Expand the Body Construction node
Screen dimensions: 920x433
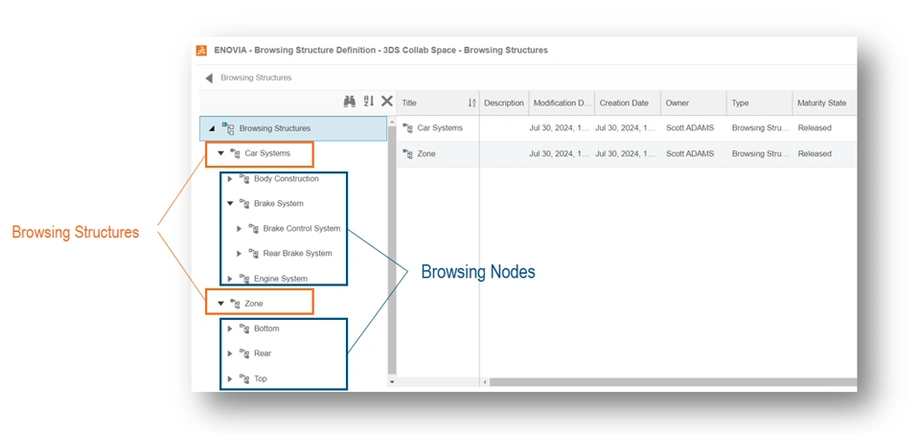tap(231, 179)
